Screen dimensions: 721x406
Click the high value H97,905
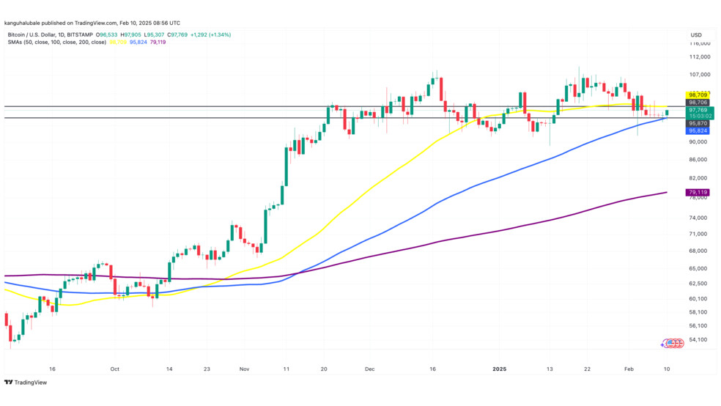pyautogui.click(x=131, y=35)
